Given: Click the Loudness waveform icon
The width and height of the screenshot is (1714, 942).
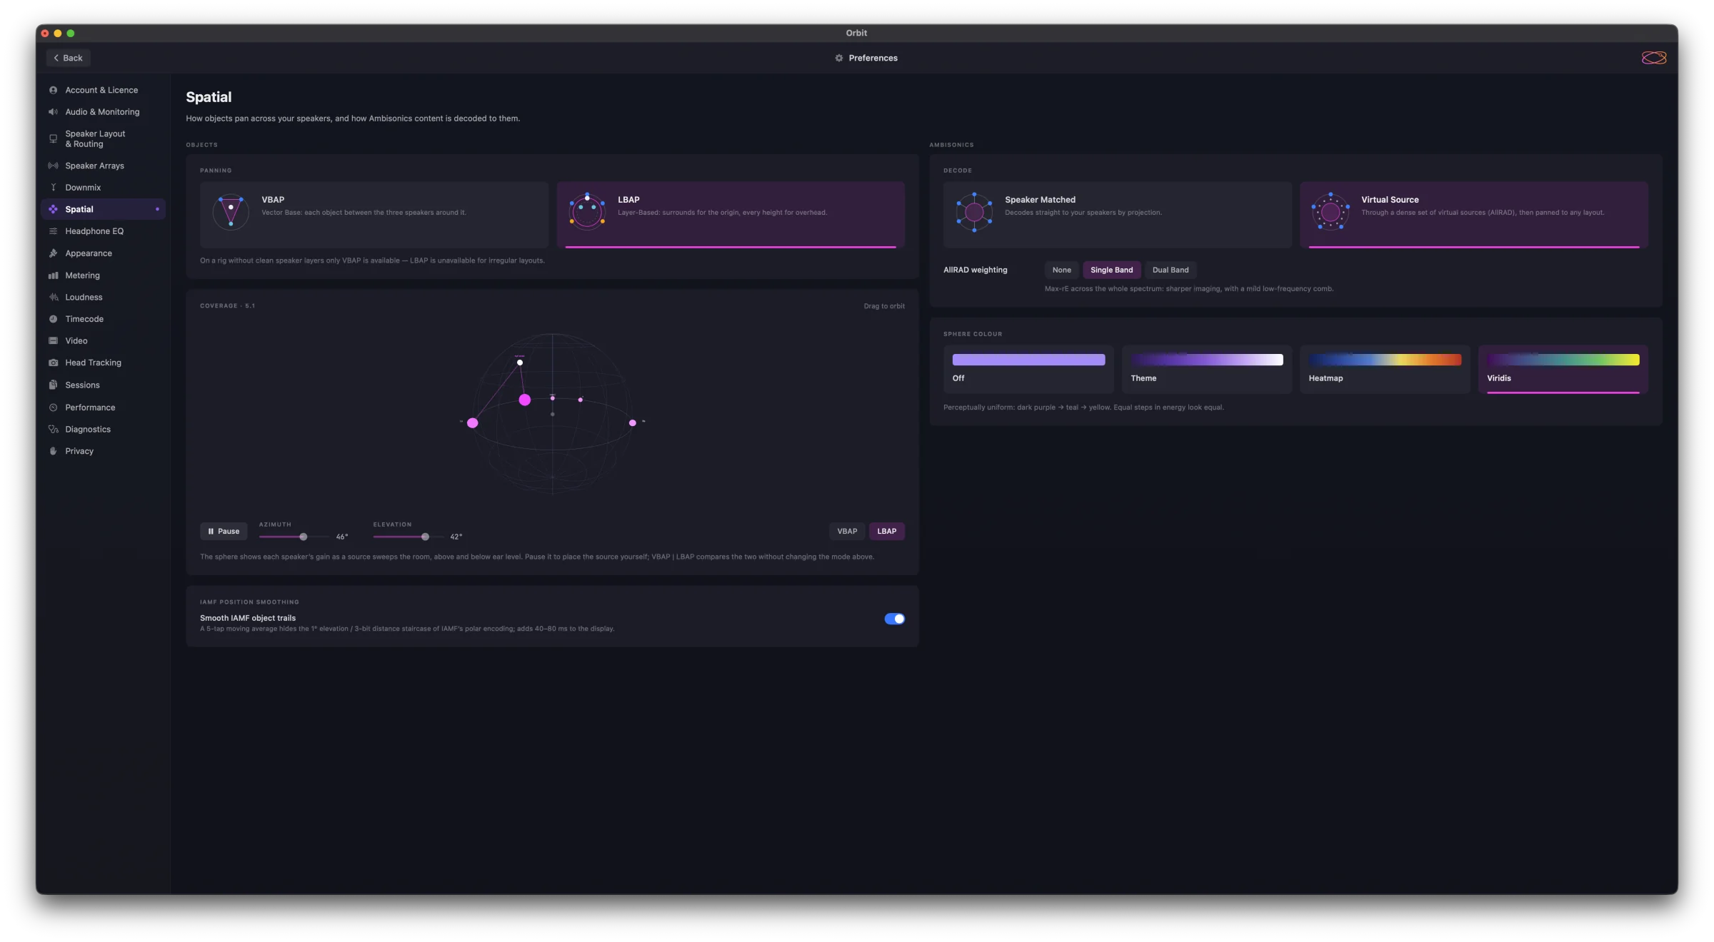Looking at the screenshot, I should click(x=53, y=297).
